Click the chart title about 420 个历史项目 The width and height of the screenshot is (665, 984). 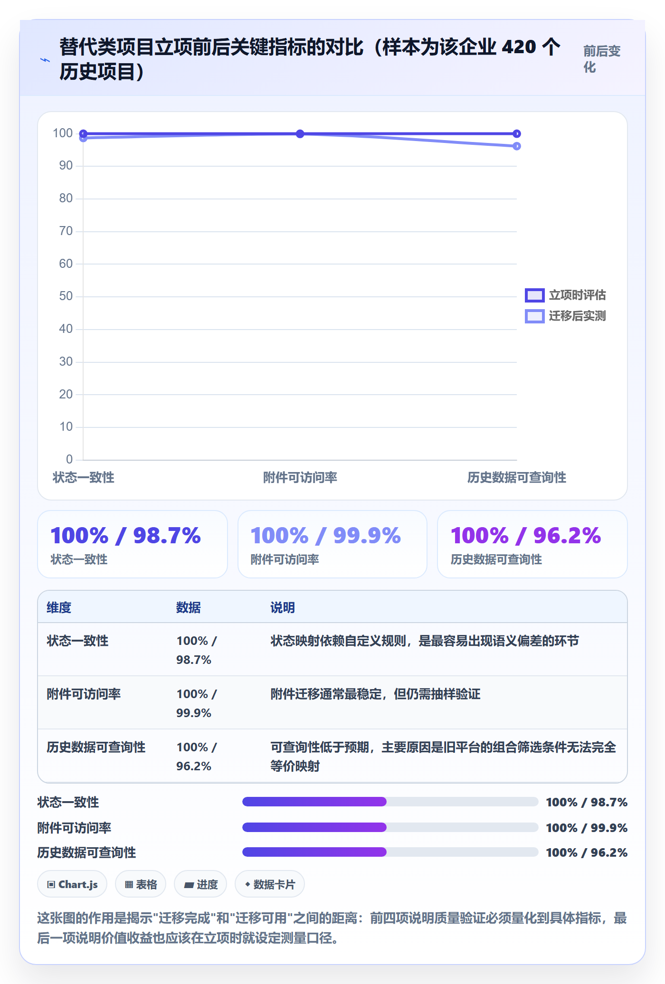click(x=310, y=59)
